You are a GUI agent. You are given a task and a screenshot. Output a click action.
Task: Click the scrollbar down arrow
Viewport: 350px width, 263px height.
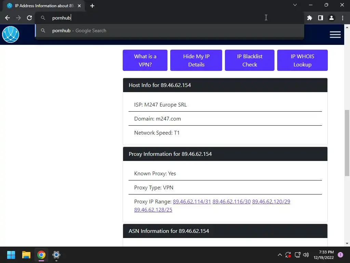click(347, 243)
